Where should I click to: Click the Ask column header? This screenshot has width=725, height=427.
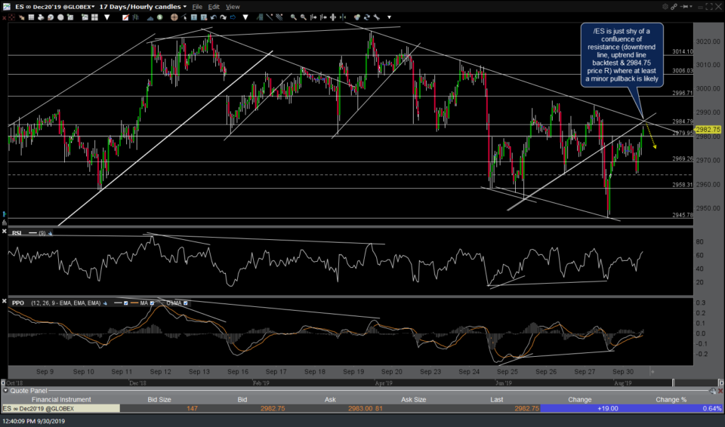tap(330, 399)
